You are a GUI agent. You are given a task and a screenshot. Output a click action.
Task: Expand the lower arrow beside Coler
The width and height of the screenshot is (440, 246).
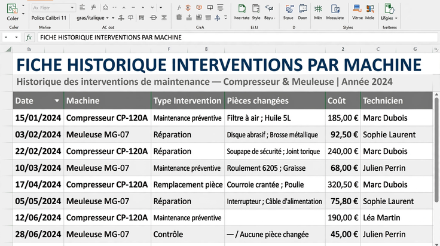click(x=23, y=14)
